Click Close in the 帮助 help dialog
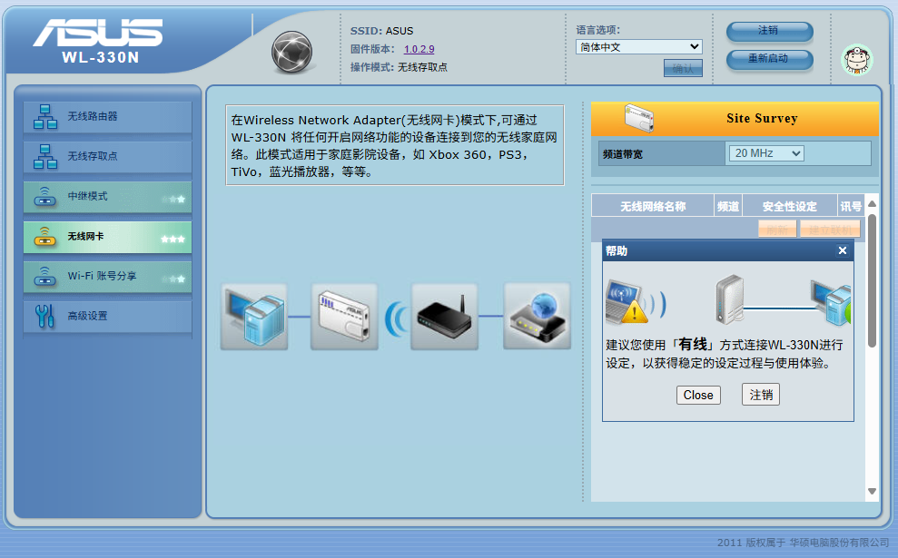The image size is (898, 558). tap(697, 395)
